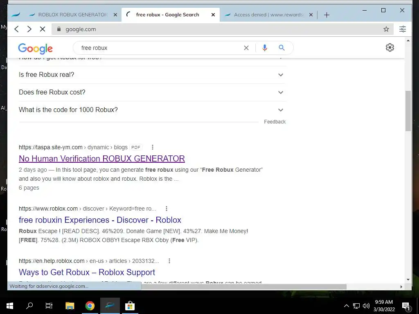Close the free robux Google Search tab

[x=213, y=15]
